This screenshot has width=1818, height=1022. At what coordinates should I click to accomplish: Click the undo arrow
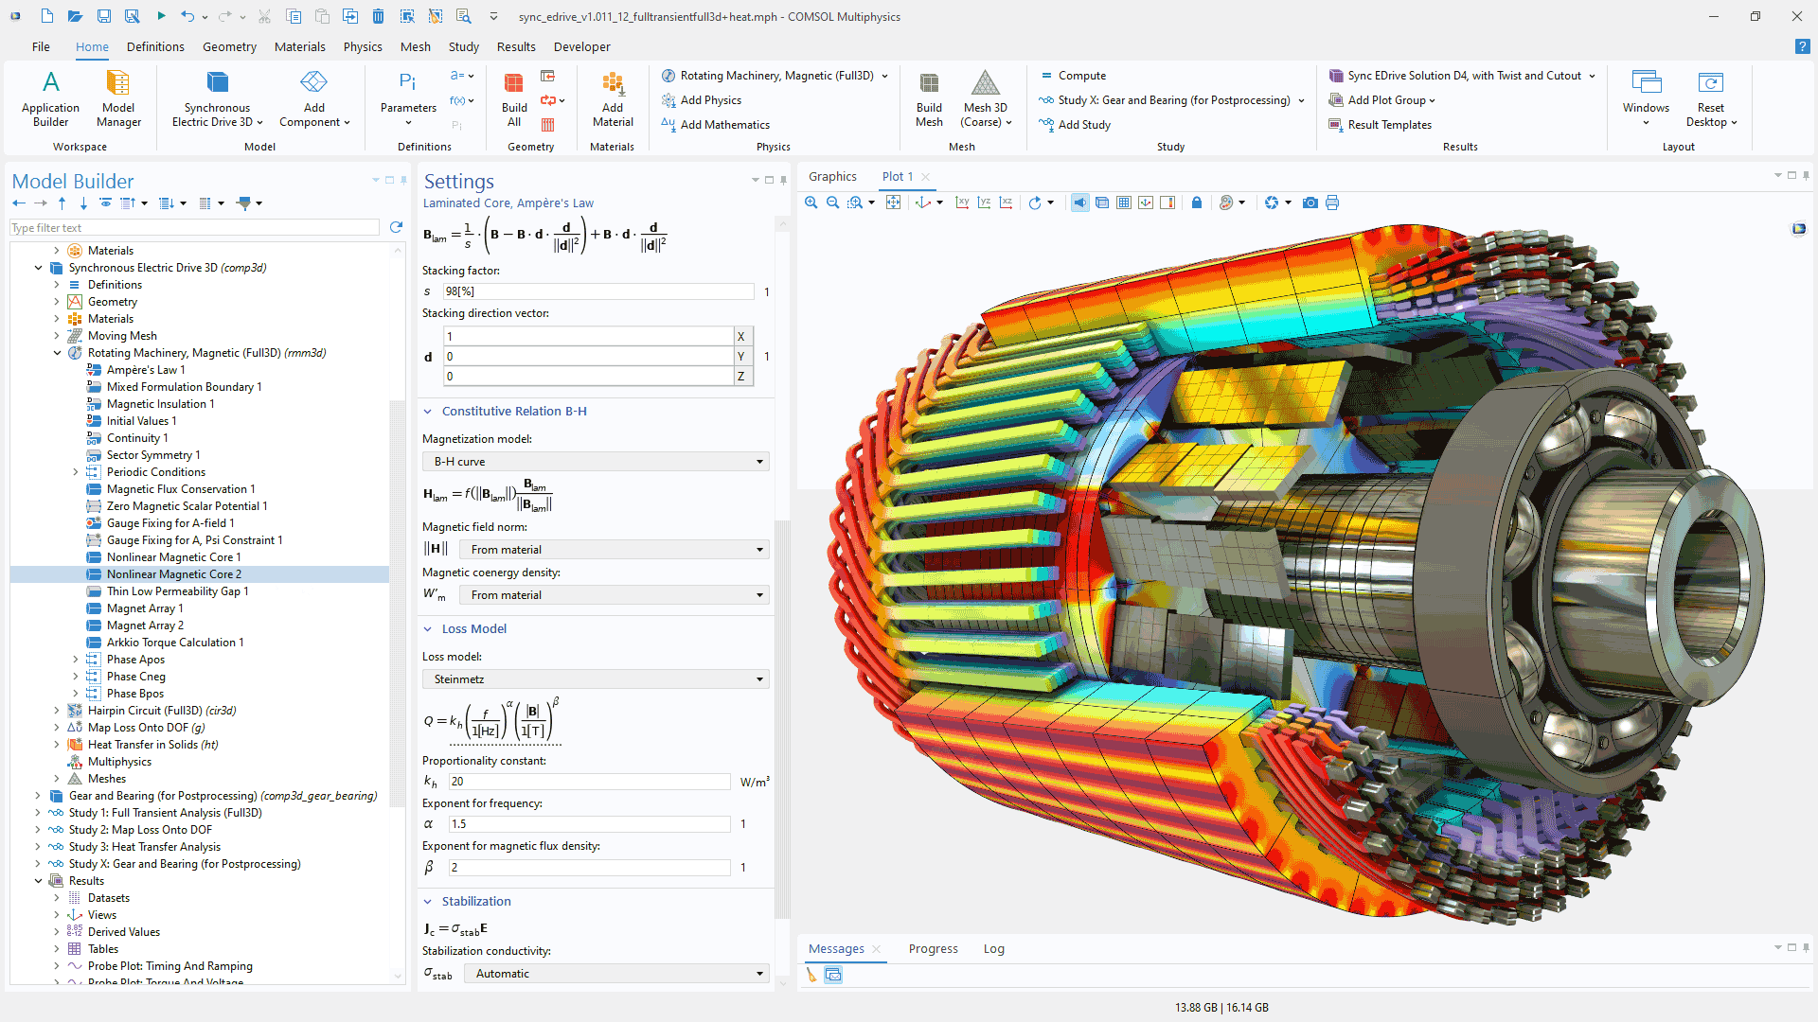point(187,16)
